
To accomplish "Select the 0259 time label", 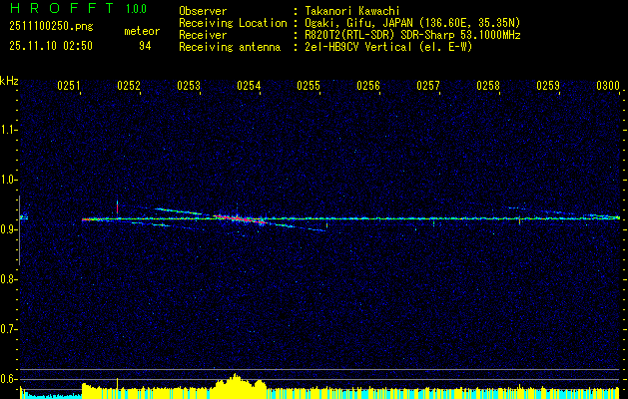I will pos(548,86).
